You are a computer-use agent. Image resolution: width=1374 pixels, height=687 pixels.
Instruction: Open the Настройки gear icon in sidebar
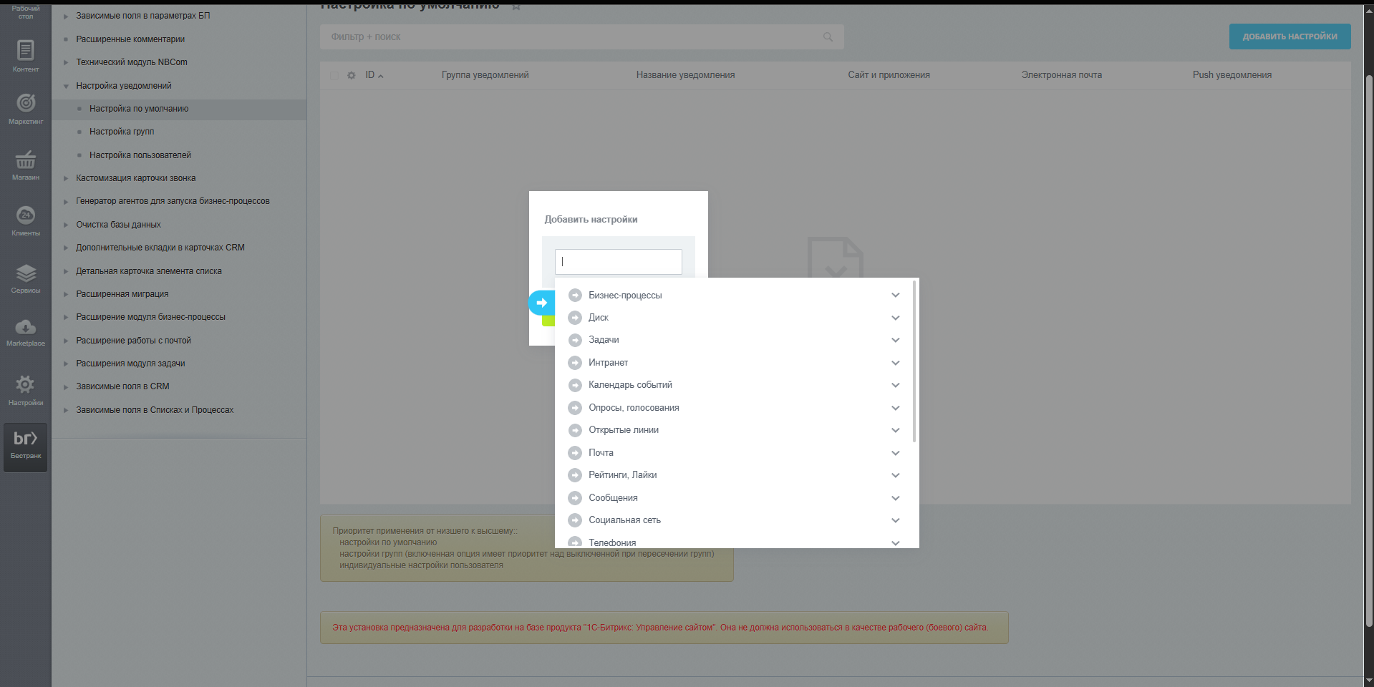coord(26,390)
